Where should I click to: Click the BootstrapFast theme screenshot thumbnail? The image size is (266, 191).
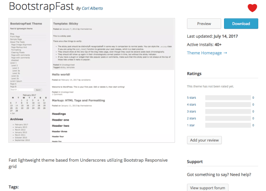[91, 80]
